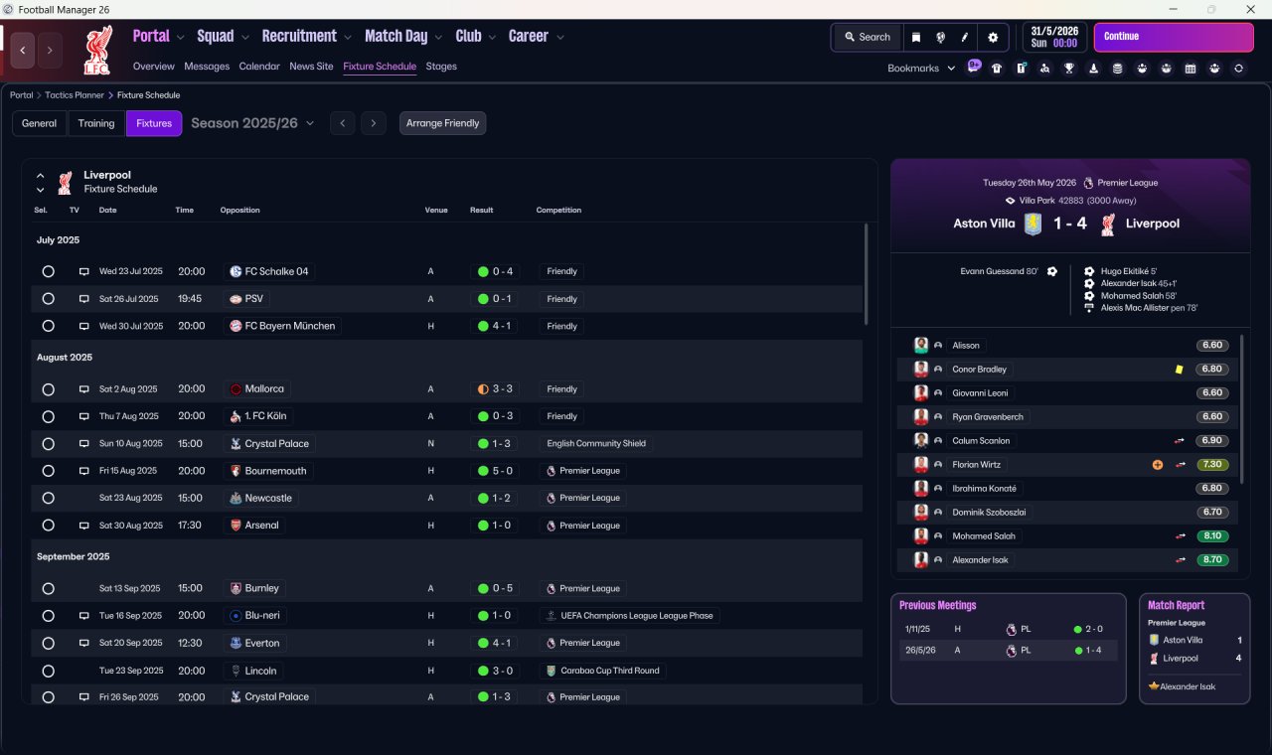Screen dimensions: 1272x755
Task: Switch to the Messages tab
Action: click(207, 67)
